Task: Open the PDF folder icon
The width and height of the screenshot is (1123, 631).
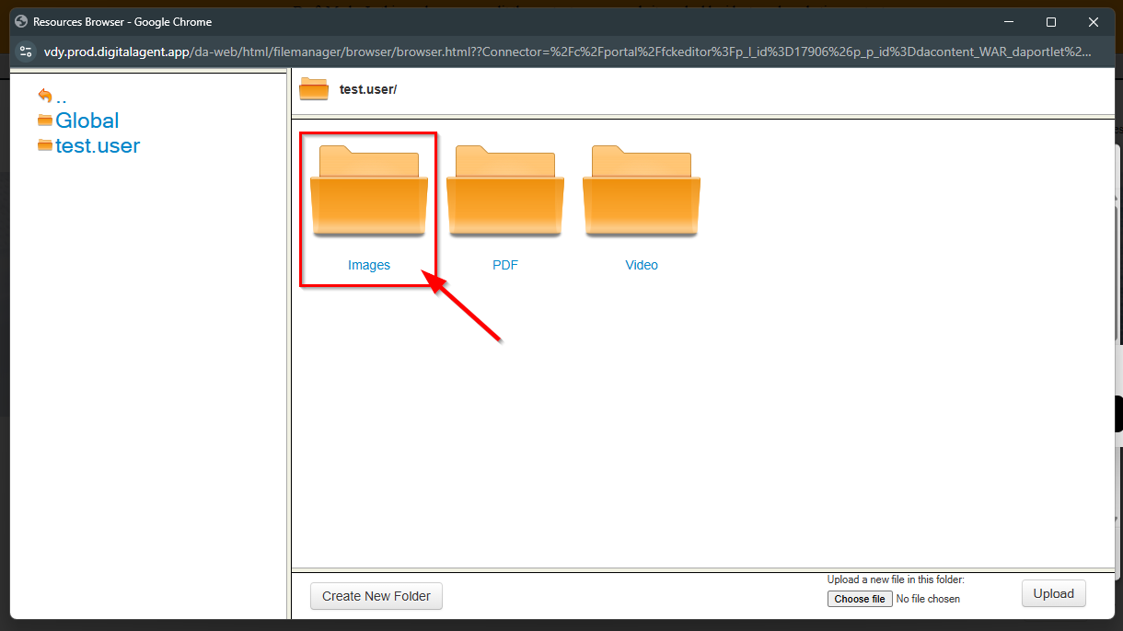Action: click(x=505, y=190)
